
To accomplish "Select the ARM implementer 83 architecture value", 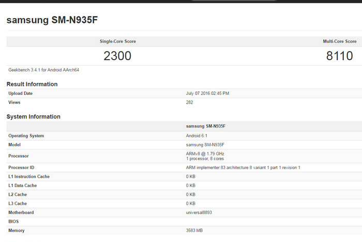I will click(x=243, y=167).
